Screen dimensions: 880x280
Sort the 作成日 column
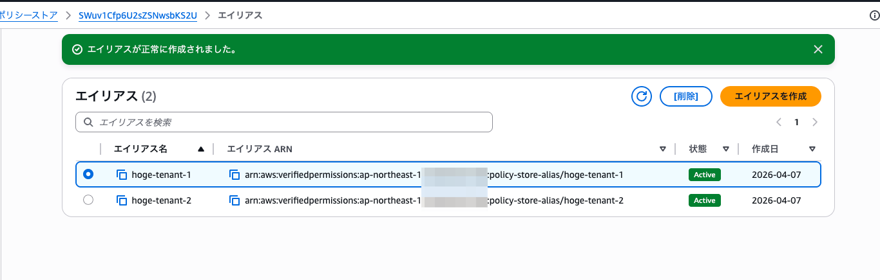tap(812, 149)
